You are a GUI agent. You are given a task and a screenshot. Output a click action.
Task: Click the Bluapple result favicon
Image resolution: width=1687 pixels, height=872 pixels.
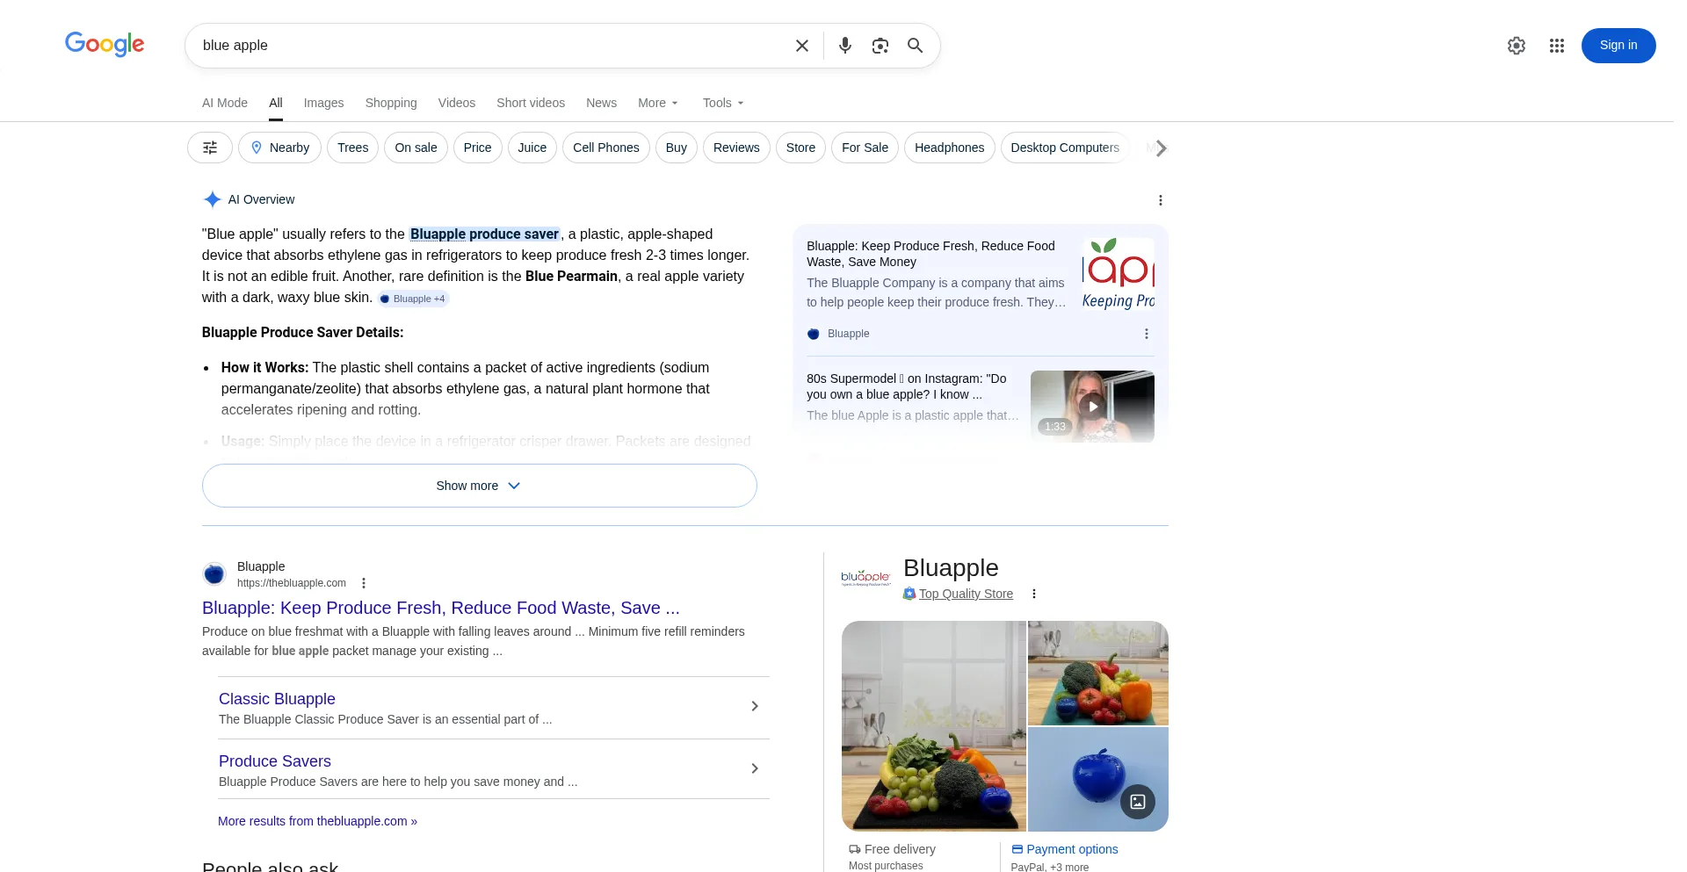pyautogui.click(x=214, y=574)
